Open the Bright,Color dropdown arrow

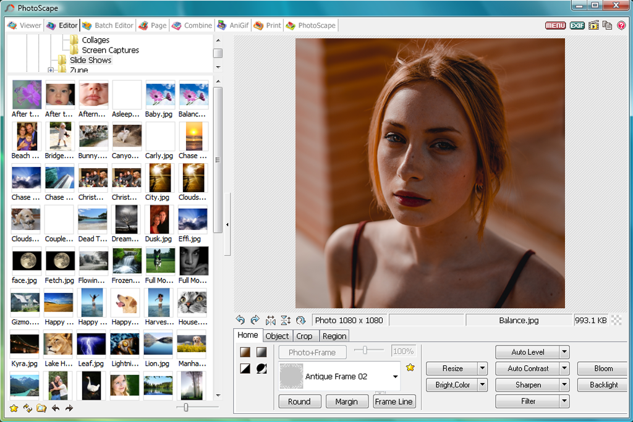click(482, 385)
